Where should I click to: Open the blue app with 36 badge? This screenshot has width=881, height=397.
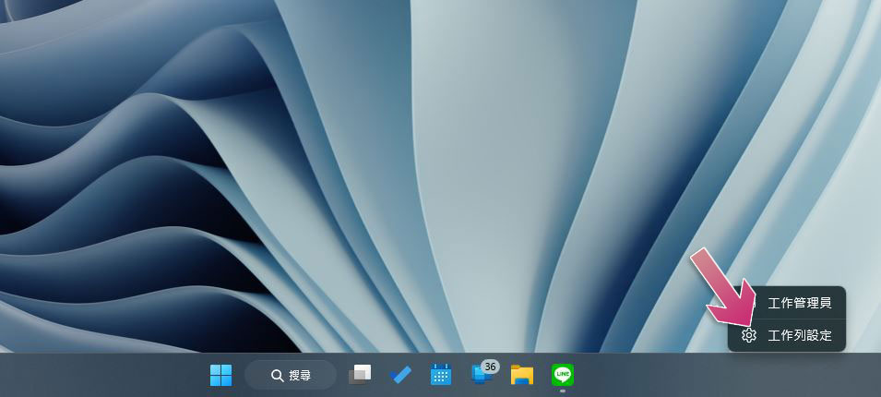tap(482, 375)
